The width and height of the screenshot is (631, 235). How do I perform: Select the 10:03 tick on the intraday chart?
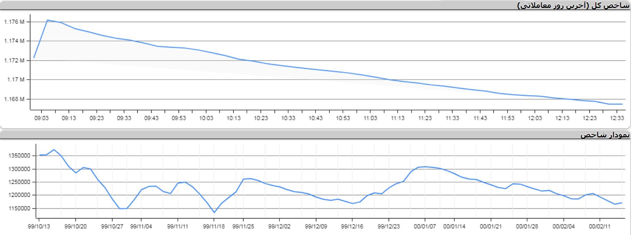click(206, 118)
